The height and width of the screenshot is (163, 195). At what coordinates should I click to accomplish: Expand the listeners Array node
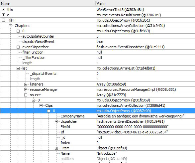pos(26,84)
